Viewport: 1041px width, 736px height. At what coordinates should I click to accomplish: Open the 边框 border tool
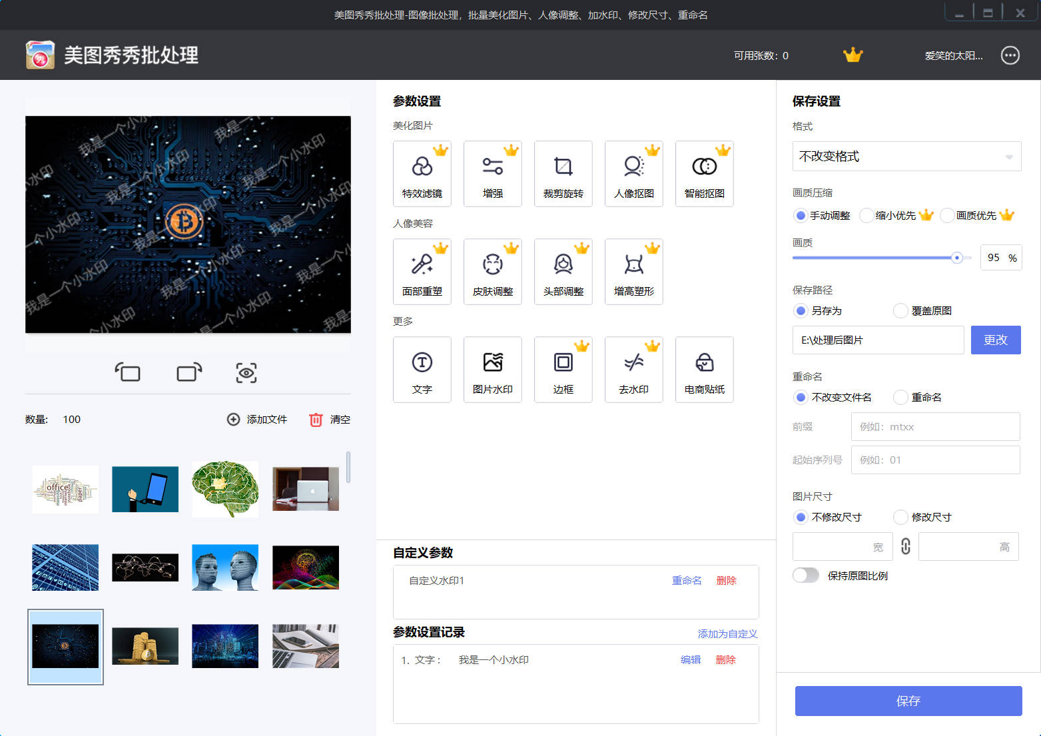563,370
